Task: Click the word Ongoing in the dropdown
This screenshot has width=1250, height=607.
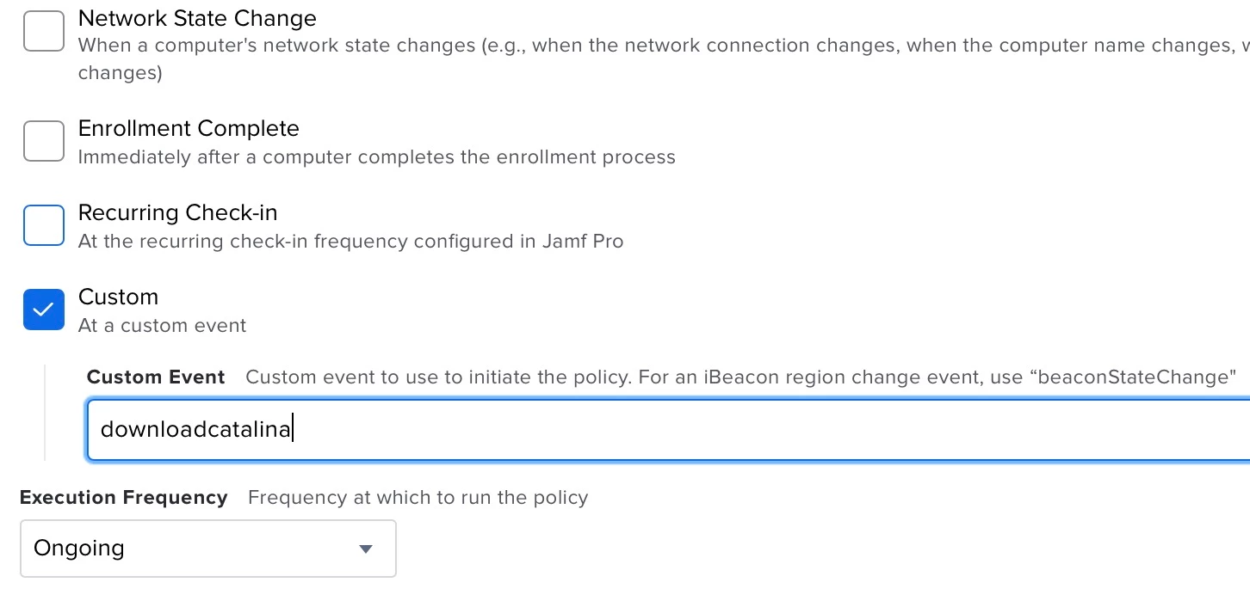Action: coord(79,548)
